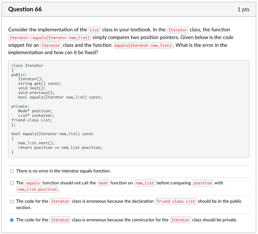Select the answer about not calling next

pos(12,183)
